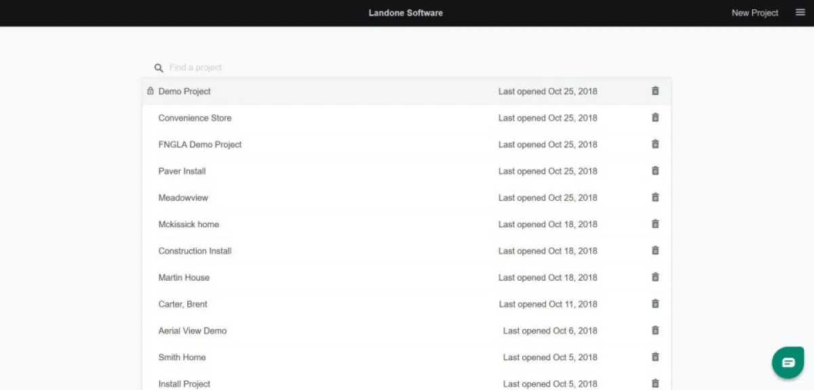Image resolution: width=814 pixels, height=390 pixels.
Task: Trash the Martin House project
Action: coord(655,277)
